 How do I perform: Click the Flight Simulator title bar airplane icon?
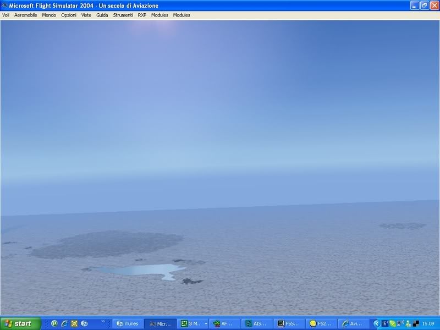pyautogui.click(x=4, y=5)
